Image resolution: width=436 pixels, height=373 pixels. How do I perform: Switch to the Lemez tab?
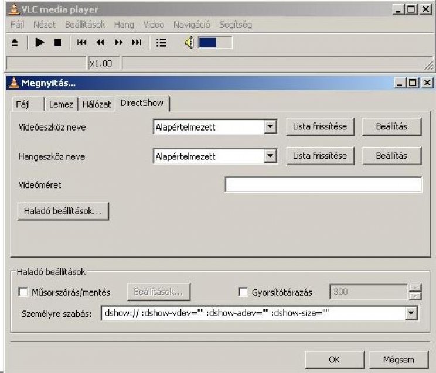pyautogui.click(x=61, y=104)
